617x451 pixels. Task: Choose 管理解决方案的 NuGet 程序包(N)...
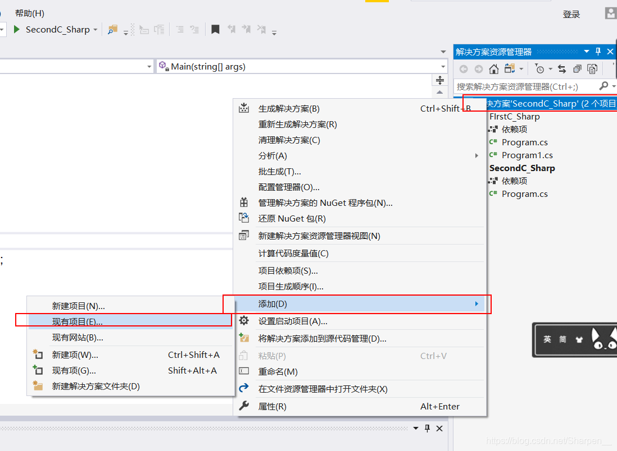coord(360,203)
